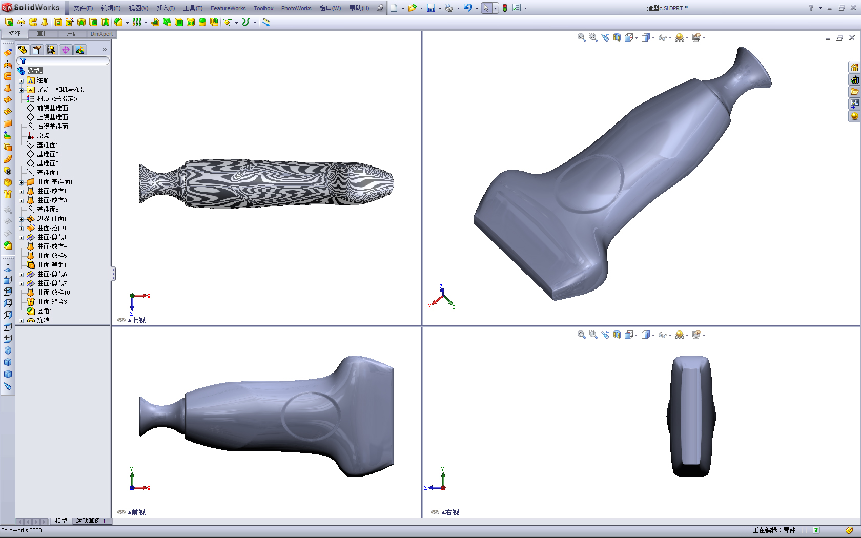Viewport: 861px width, 538px height.
Task: Open SolidWorks Resources home icon in task pane
Action: tap(854, 68)
